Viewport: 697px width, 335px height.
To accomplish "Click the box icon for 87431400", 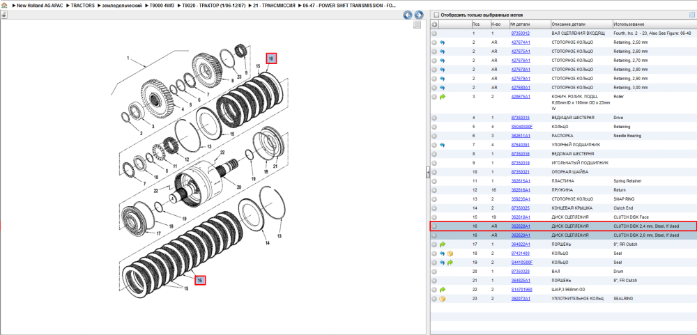I will coord(450,254).
